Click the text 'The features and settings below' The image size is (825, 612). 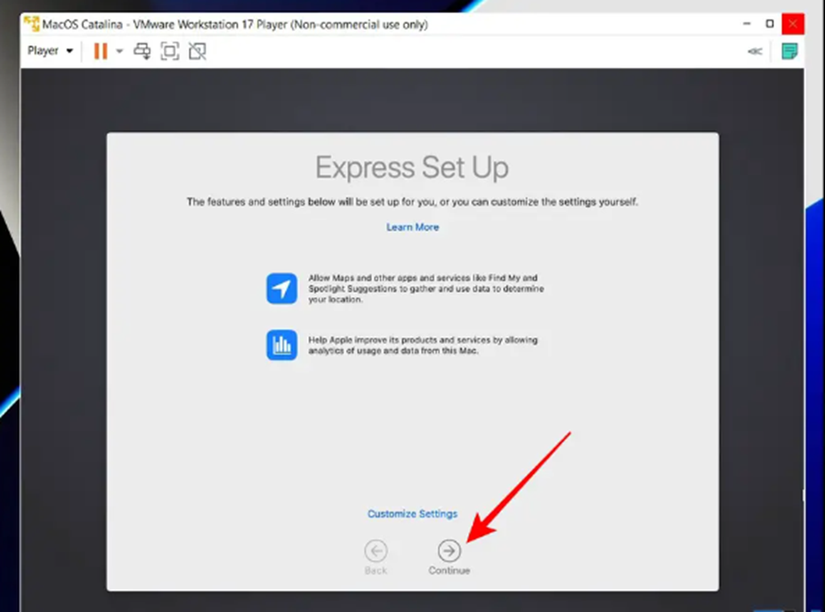point(412,202)
